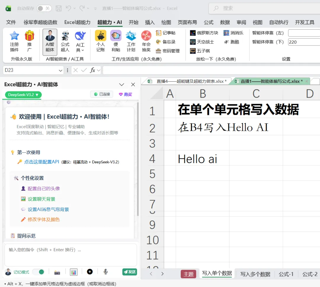Click the Save icon in title bar
Image resolution: width=320 pixels, height=287 pixels.
pos(59,8)
